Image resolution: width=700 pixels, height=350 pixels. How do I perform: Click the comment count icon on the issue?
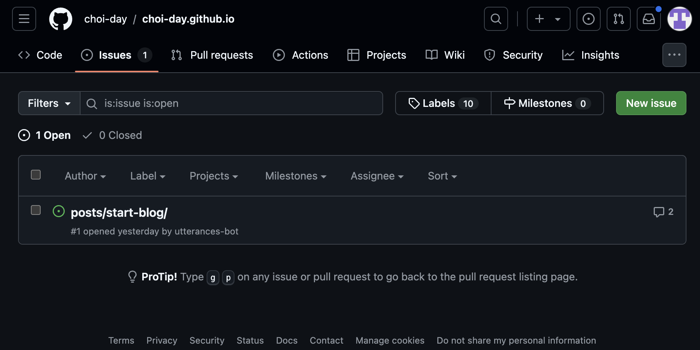[663, 212]
